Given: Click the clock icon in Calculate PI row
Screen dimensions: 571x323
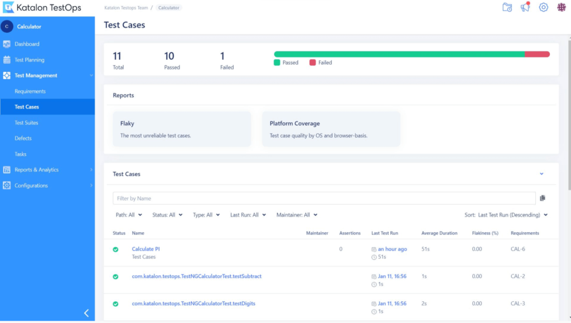Looking at the screenshot, I should [x=374, y=257].
